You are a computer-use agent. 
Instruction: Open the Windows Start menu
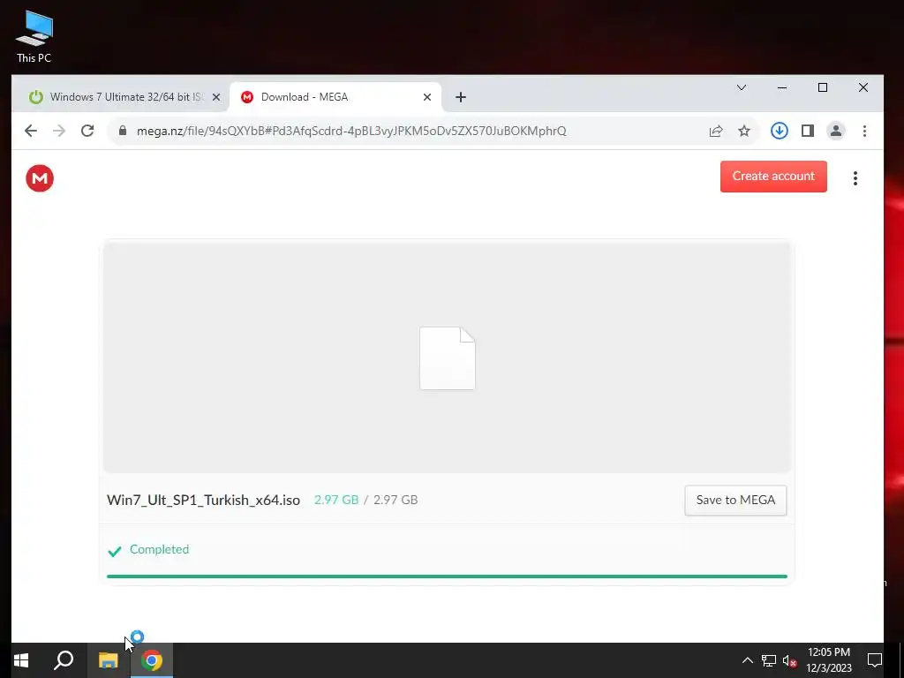(21, 660)
